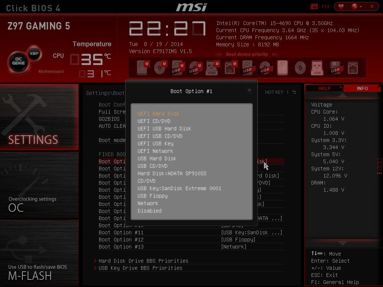Click the legacy CD/DVD boot icon without U badge
This screenshot has width=383, height=287.
click(x=300, y=68)
